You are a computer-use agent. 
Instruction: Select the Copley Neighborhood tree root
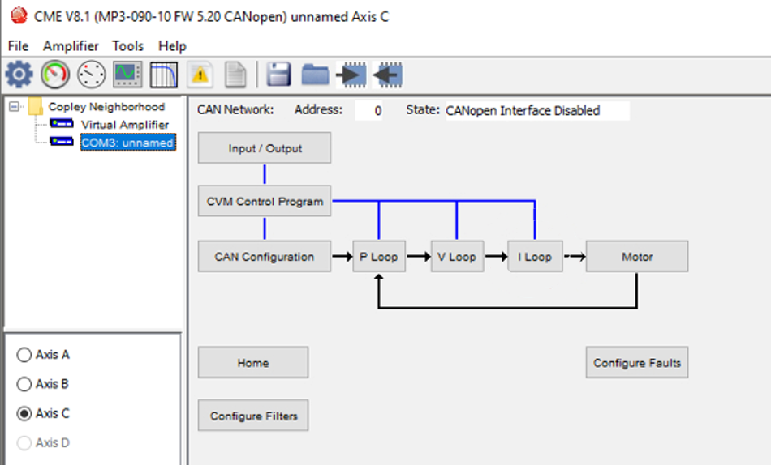106,107
